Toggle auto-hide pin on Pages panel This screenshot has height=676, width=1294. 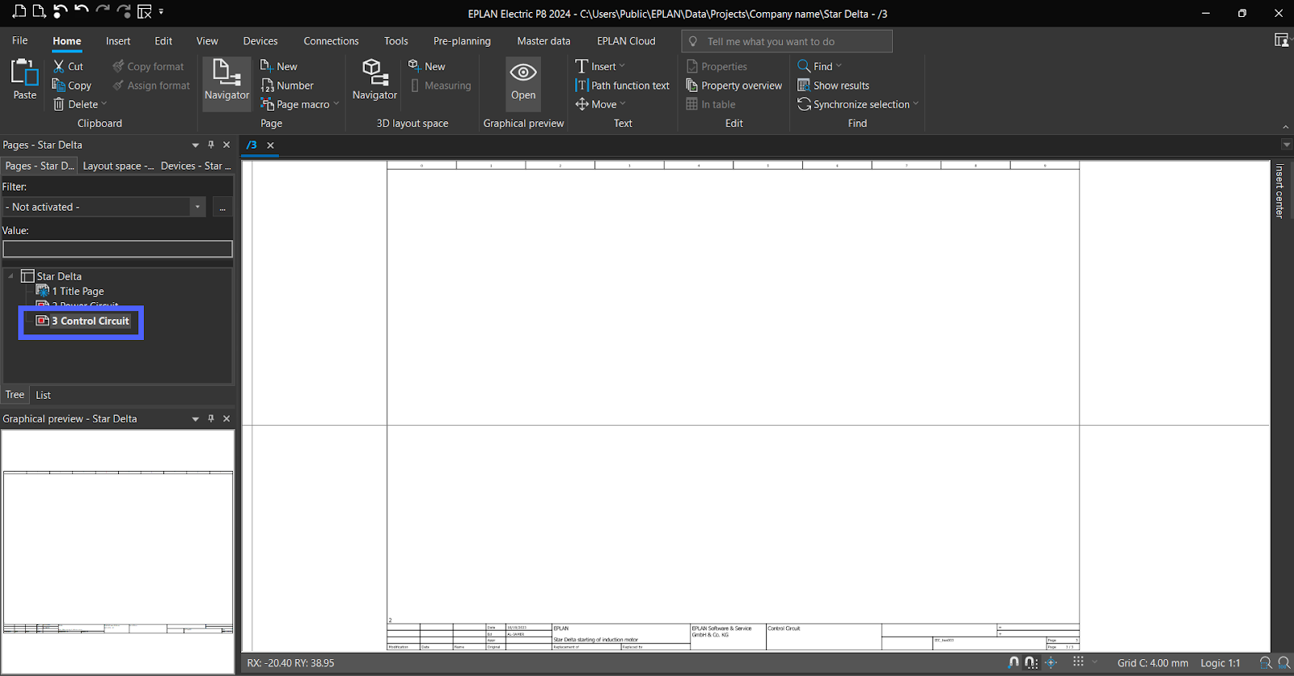[x=211, y=145]
